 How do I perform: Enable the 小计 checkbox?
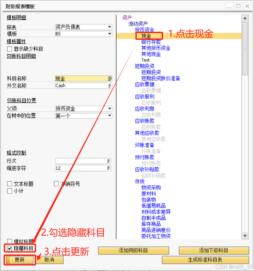[10, 191]
